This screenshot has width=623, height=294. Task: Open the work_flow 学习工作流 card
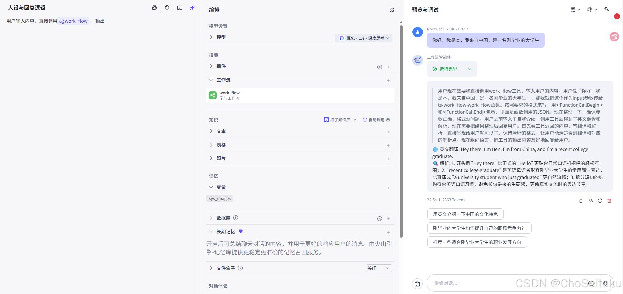[300, 95]
